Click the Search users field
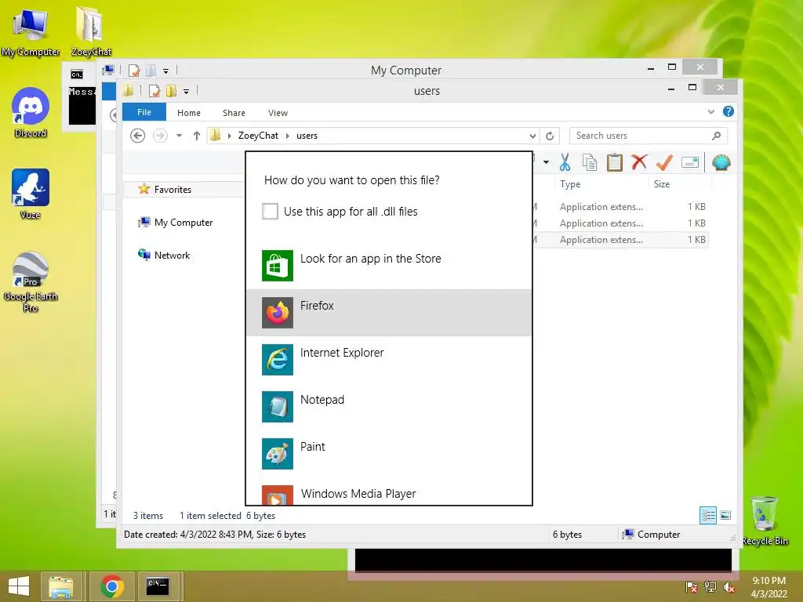803x602 pixels. point(649,136)
